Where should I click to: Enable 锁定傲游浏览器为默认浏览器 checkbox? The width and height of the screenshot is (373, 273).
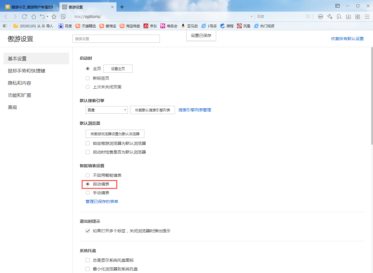pyautogui.click(x=88, y=143)
